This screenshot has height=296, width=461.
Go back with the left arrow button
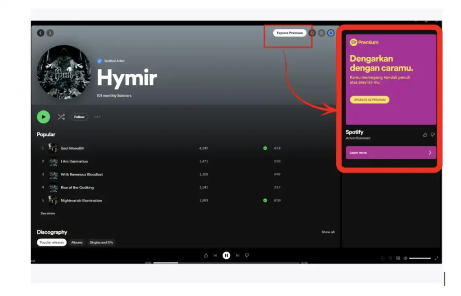41,33
